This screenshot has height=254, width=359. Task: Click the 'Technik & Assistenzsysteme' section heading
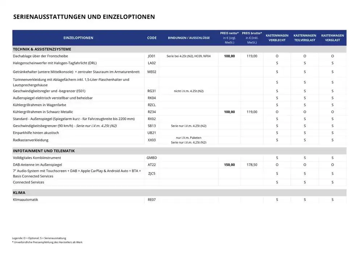tap(42, 49)
